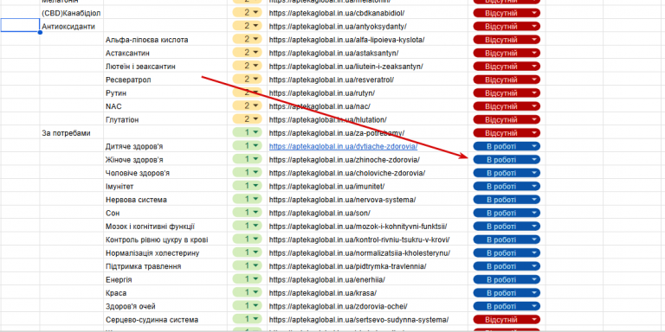
Task: Select the Нормалізація холестерину cell
Action: (x=165, y=253)
